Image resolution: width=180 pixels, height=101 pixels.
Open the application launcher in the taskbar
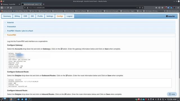2,99
